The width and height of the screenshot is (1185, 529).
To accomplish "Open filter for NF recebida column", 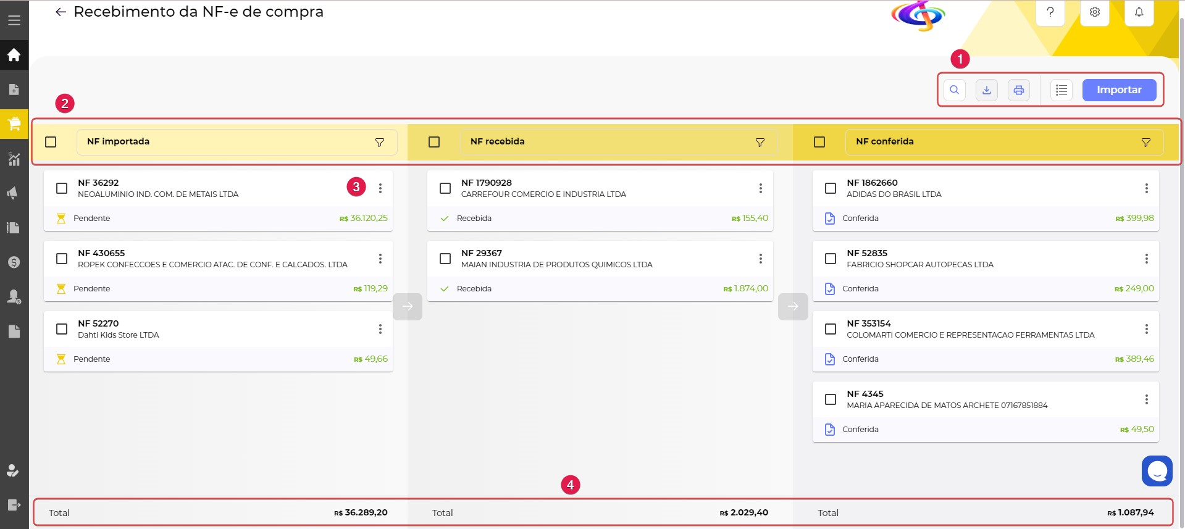I will point(760,142).
